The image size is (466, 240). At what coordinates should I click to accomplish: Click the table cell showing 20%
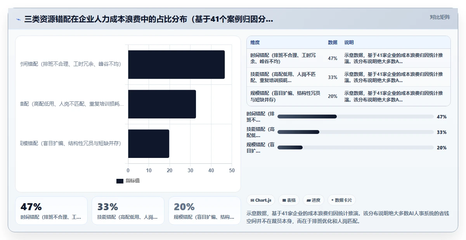[333, 96]
